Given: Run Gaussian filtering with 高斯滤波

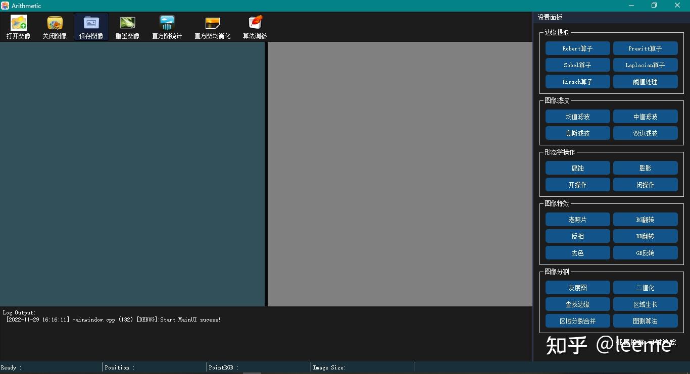Looking at the screenshot, I should 577,133.
